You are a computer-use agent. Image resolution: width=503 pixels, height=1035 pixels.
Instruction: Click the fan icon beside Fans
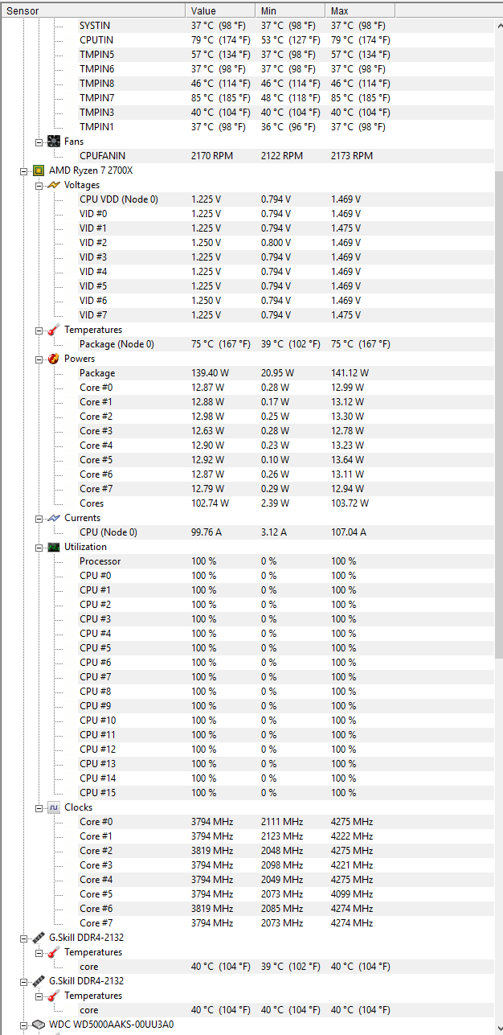coord(53,141)
